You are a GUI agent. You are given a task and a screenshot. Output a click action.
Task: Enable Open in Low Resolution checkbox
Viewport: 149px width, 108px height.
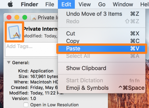[26, 105]
